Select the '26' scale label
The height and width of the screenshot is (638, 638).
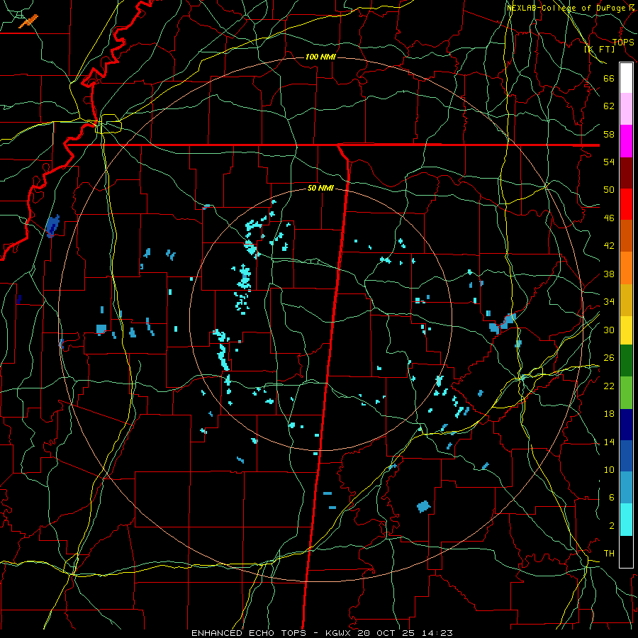(x=609, y=358)
